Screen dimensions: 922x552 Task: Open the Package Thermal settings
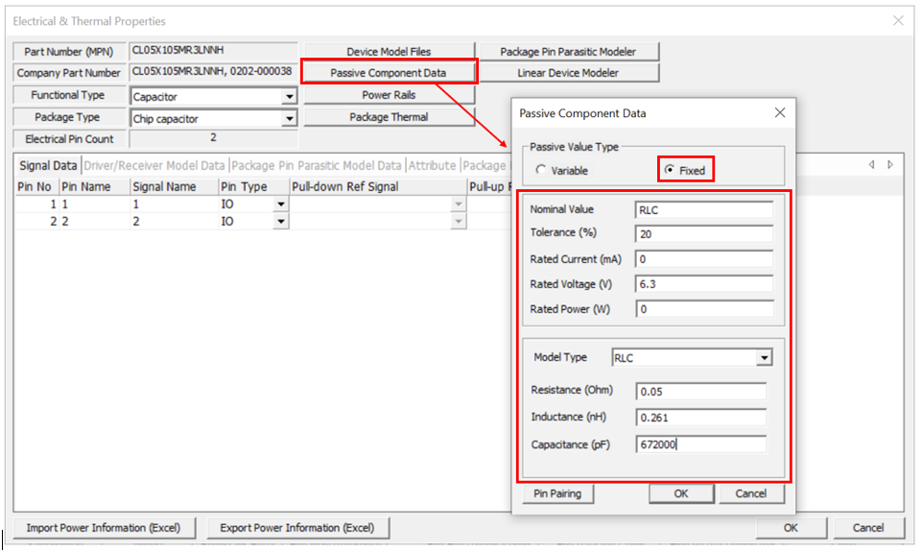pos(389,117)
